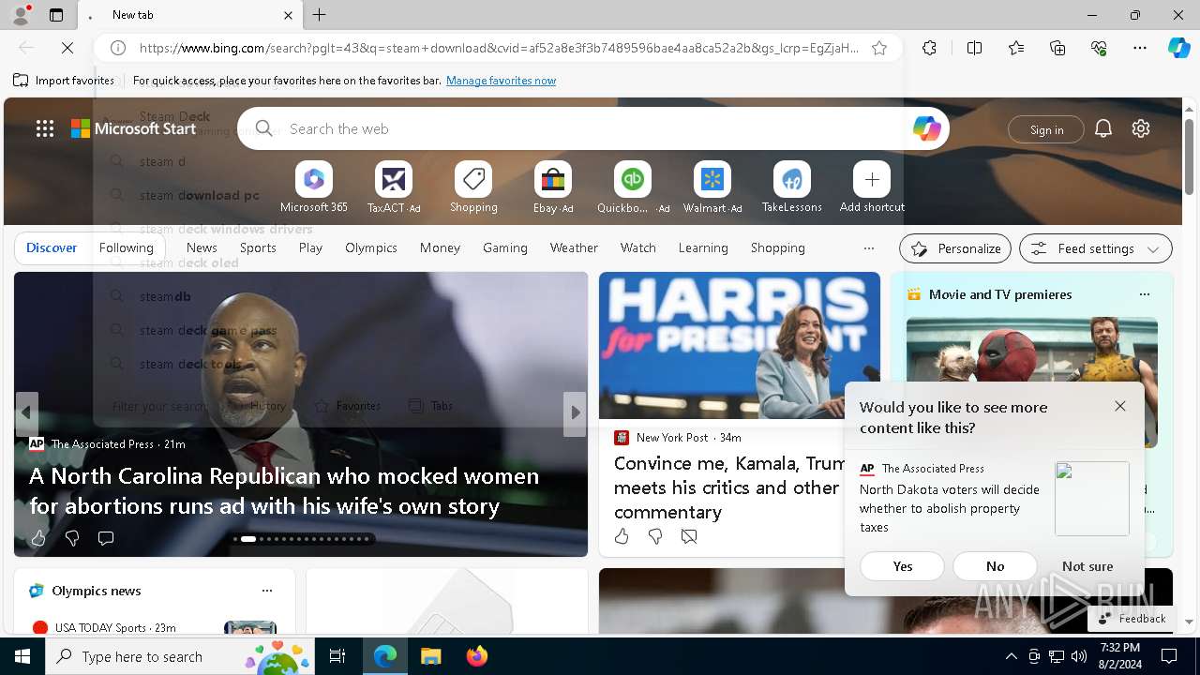Select the Gaming feed category
The height and width of the screenshot is (675, 1200).
point(505,247)
